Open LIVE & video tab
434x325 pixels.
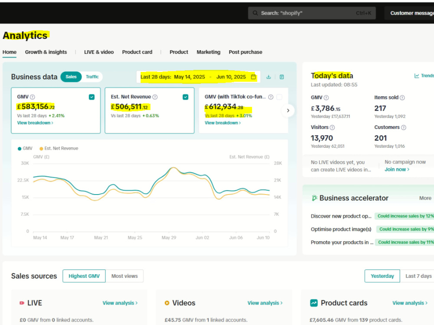99,52
